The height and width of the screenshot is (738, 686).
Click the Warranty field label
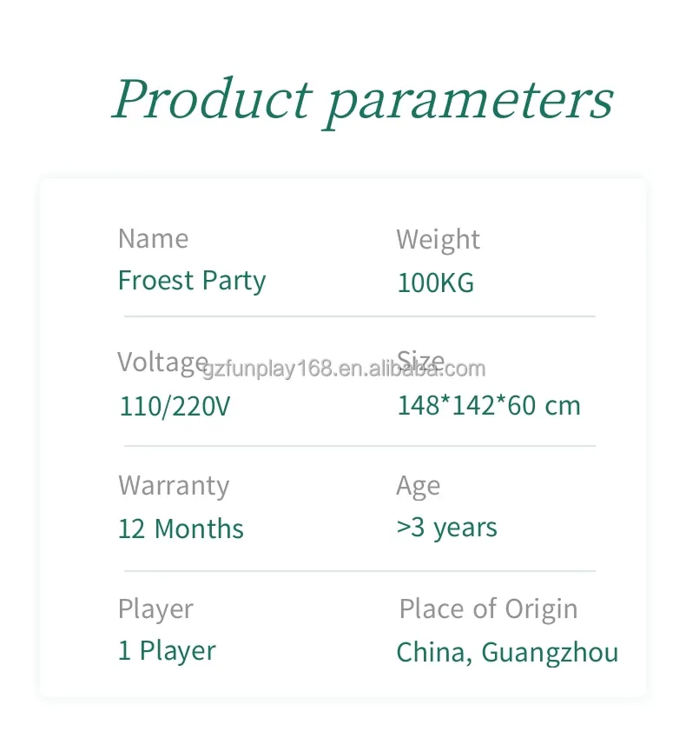(x=174, y=486)
